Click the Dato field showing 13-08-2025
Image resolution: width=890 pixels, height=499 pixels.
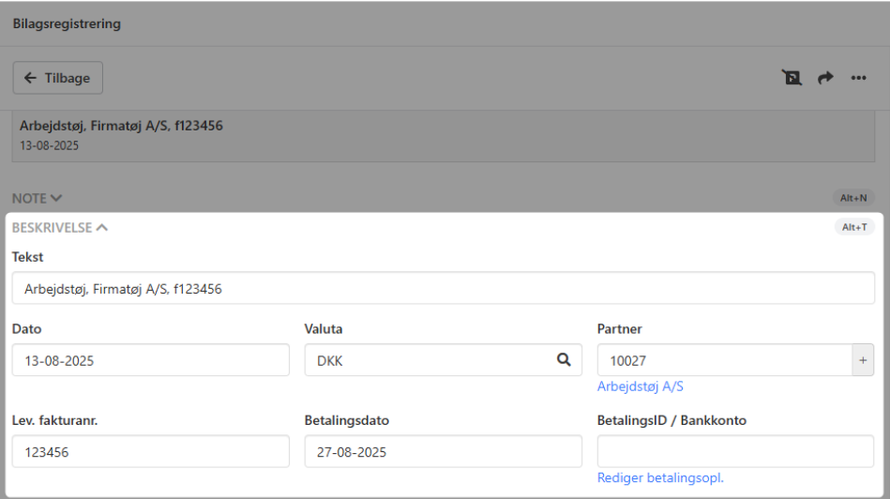click(150, 360)
